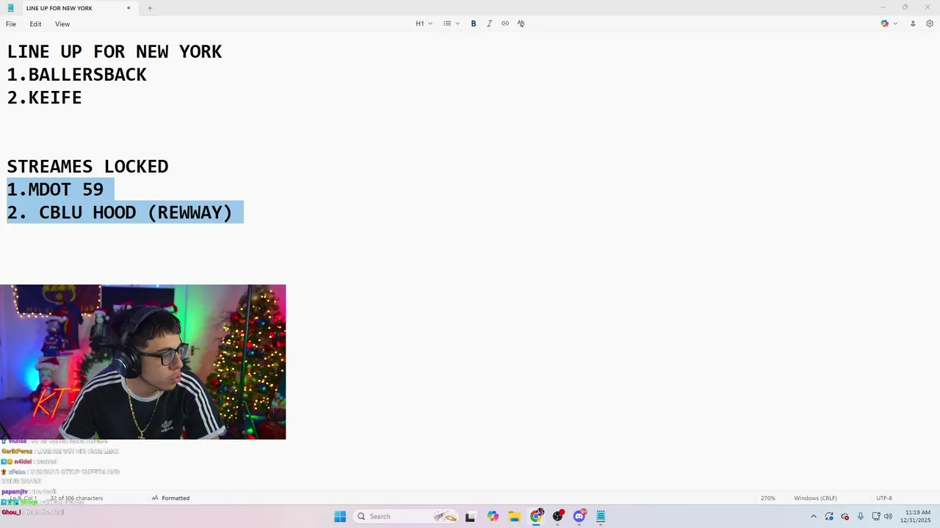Open the 270% zoom level in status bar

click(x=767, y=498)
